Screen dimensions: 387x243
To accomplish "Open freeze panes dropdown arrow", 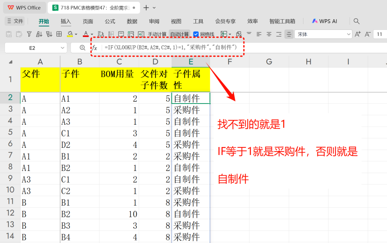I will (x=230, y=34).
